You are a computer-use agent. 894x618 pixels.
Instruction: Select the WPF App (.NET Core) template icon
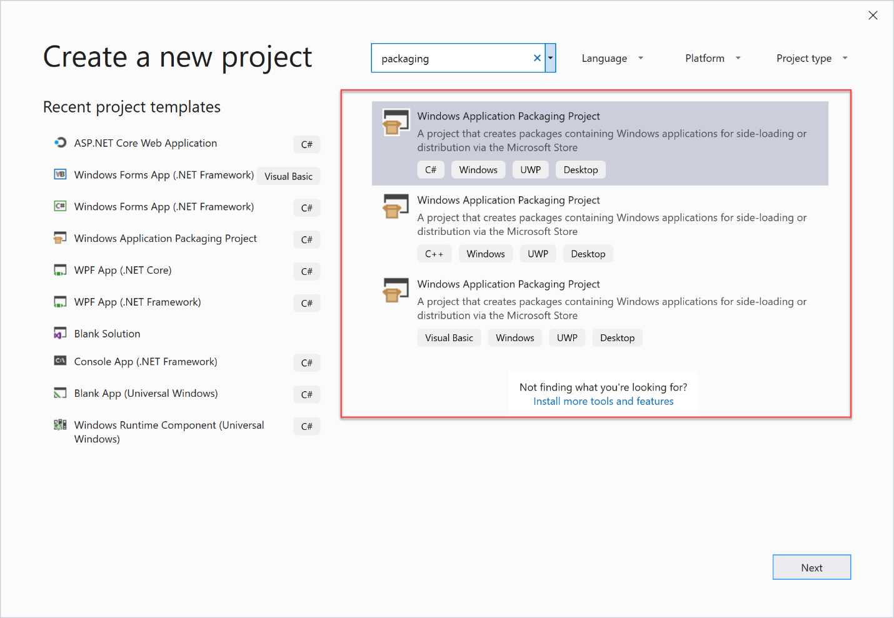tap(59, 269)
